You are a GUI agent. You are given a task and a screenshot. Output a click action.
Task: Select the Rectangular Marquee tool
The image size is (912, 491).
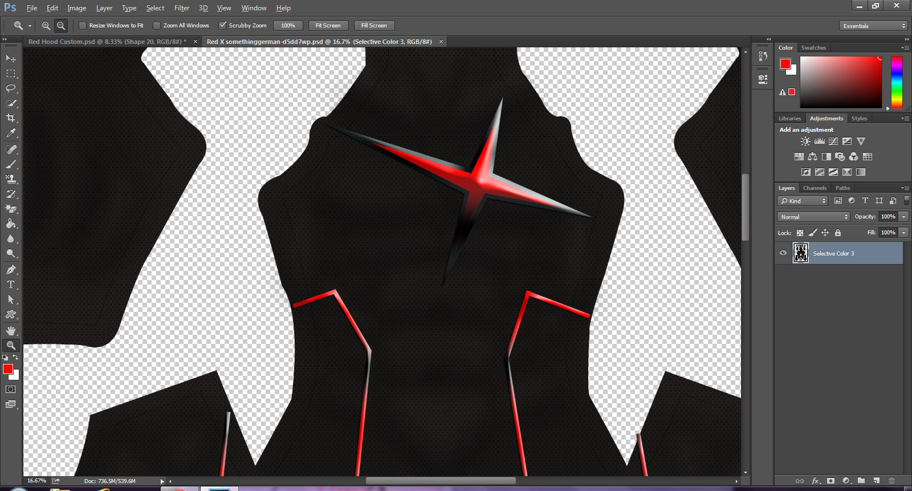(11, 74)
